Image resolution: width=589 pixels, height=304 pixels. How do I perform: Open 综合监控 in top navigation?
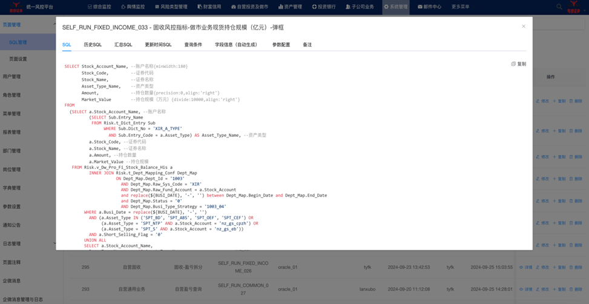pyautogui.click(x=99, y=7)
